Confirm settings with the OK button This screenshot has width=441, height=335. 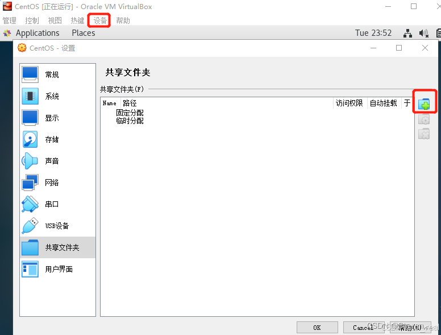[x=317, y=328]
